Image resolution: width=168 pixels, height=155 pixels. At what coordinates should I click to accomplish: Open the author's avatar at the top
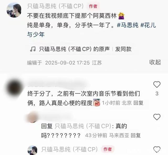click(14, 10)
